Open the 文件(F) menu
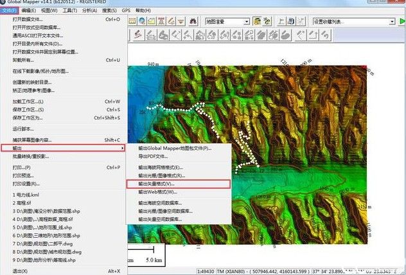406x275 pixels. pyautogui.click(x=9, y=10)
